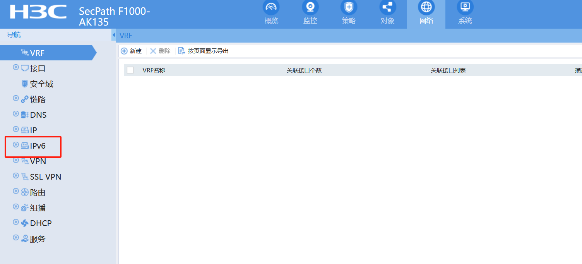
Task: Open the 策略 policy shield icon
Action: (x=349, y=7)
